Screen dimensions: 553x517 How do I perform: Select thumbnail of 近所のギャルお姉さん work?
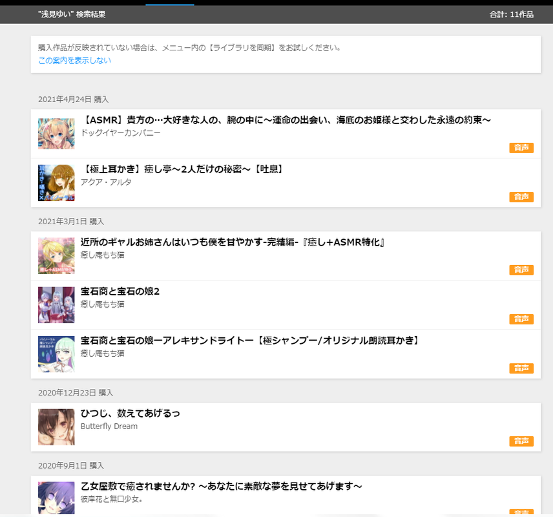click(56, 256)
